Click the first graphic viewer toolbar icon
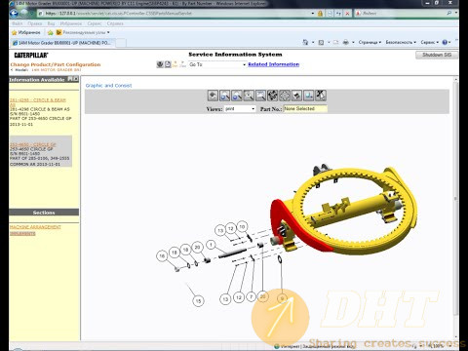This screenshot has height=351, width=468. (x=213, y=96)
